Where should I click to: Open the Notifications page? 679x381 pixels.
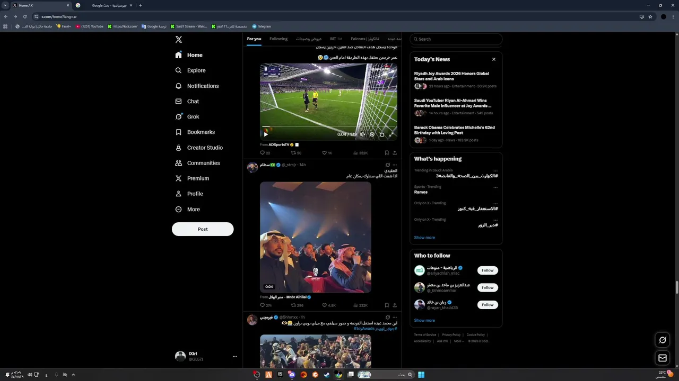click(197, 86)
